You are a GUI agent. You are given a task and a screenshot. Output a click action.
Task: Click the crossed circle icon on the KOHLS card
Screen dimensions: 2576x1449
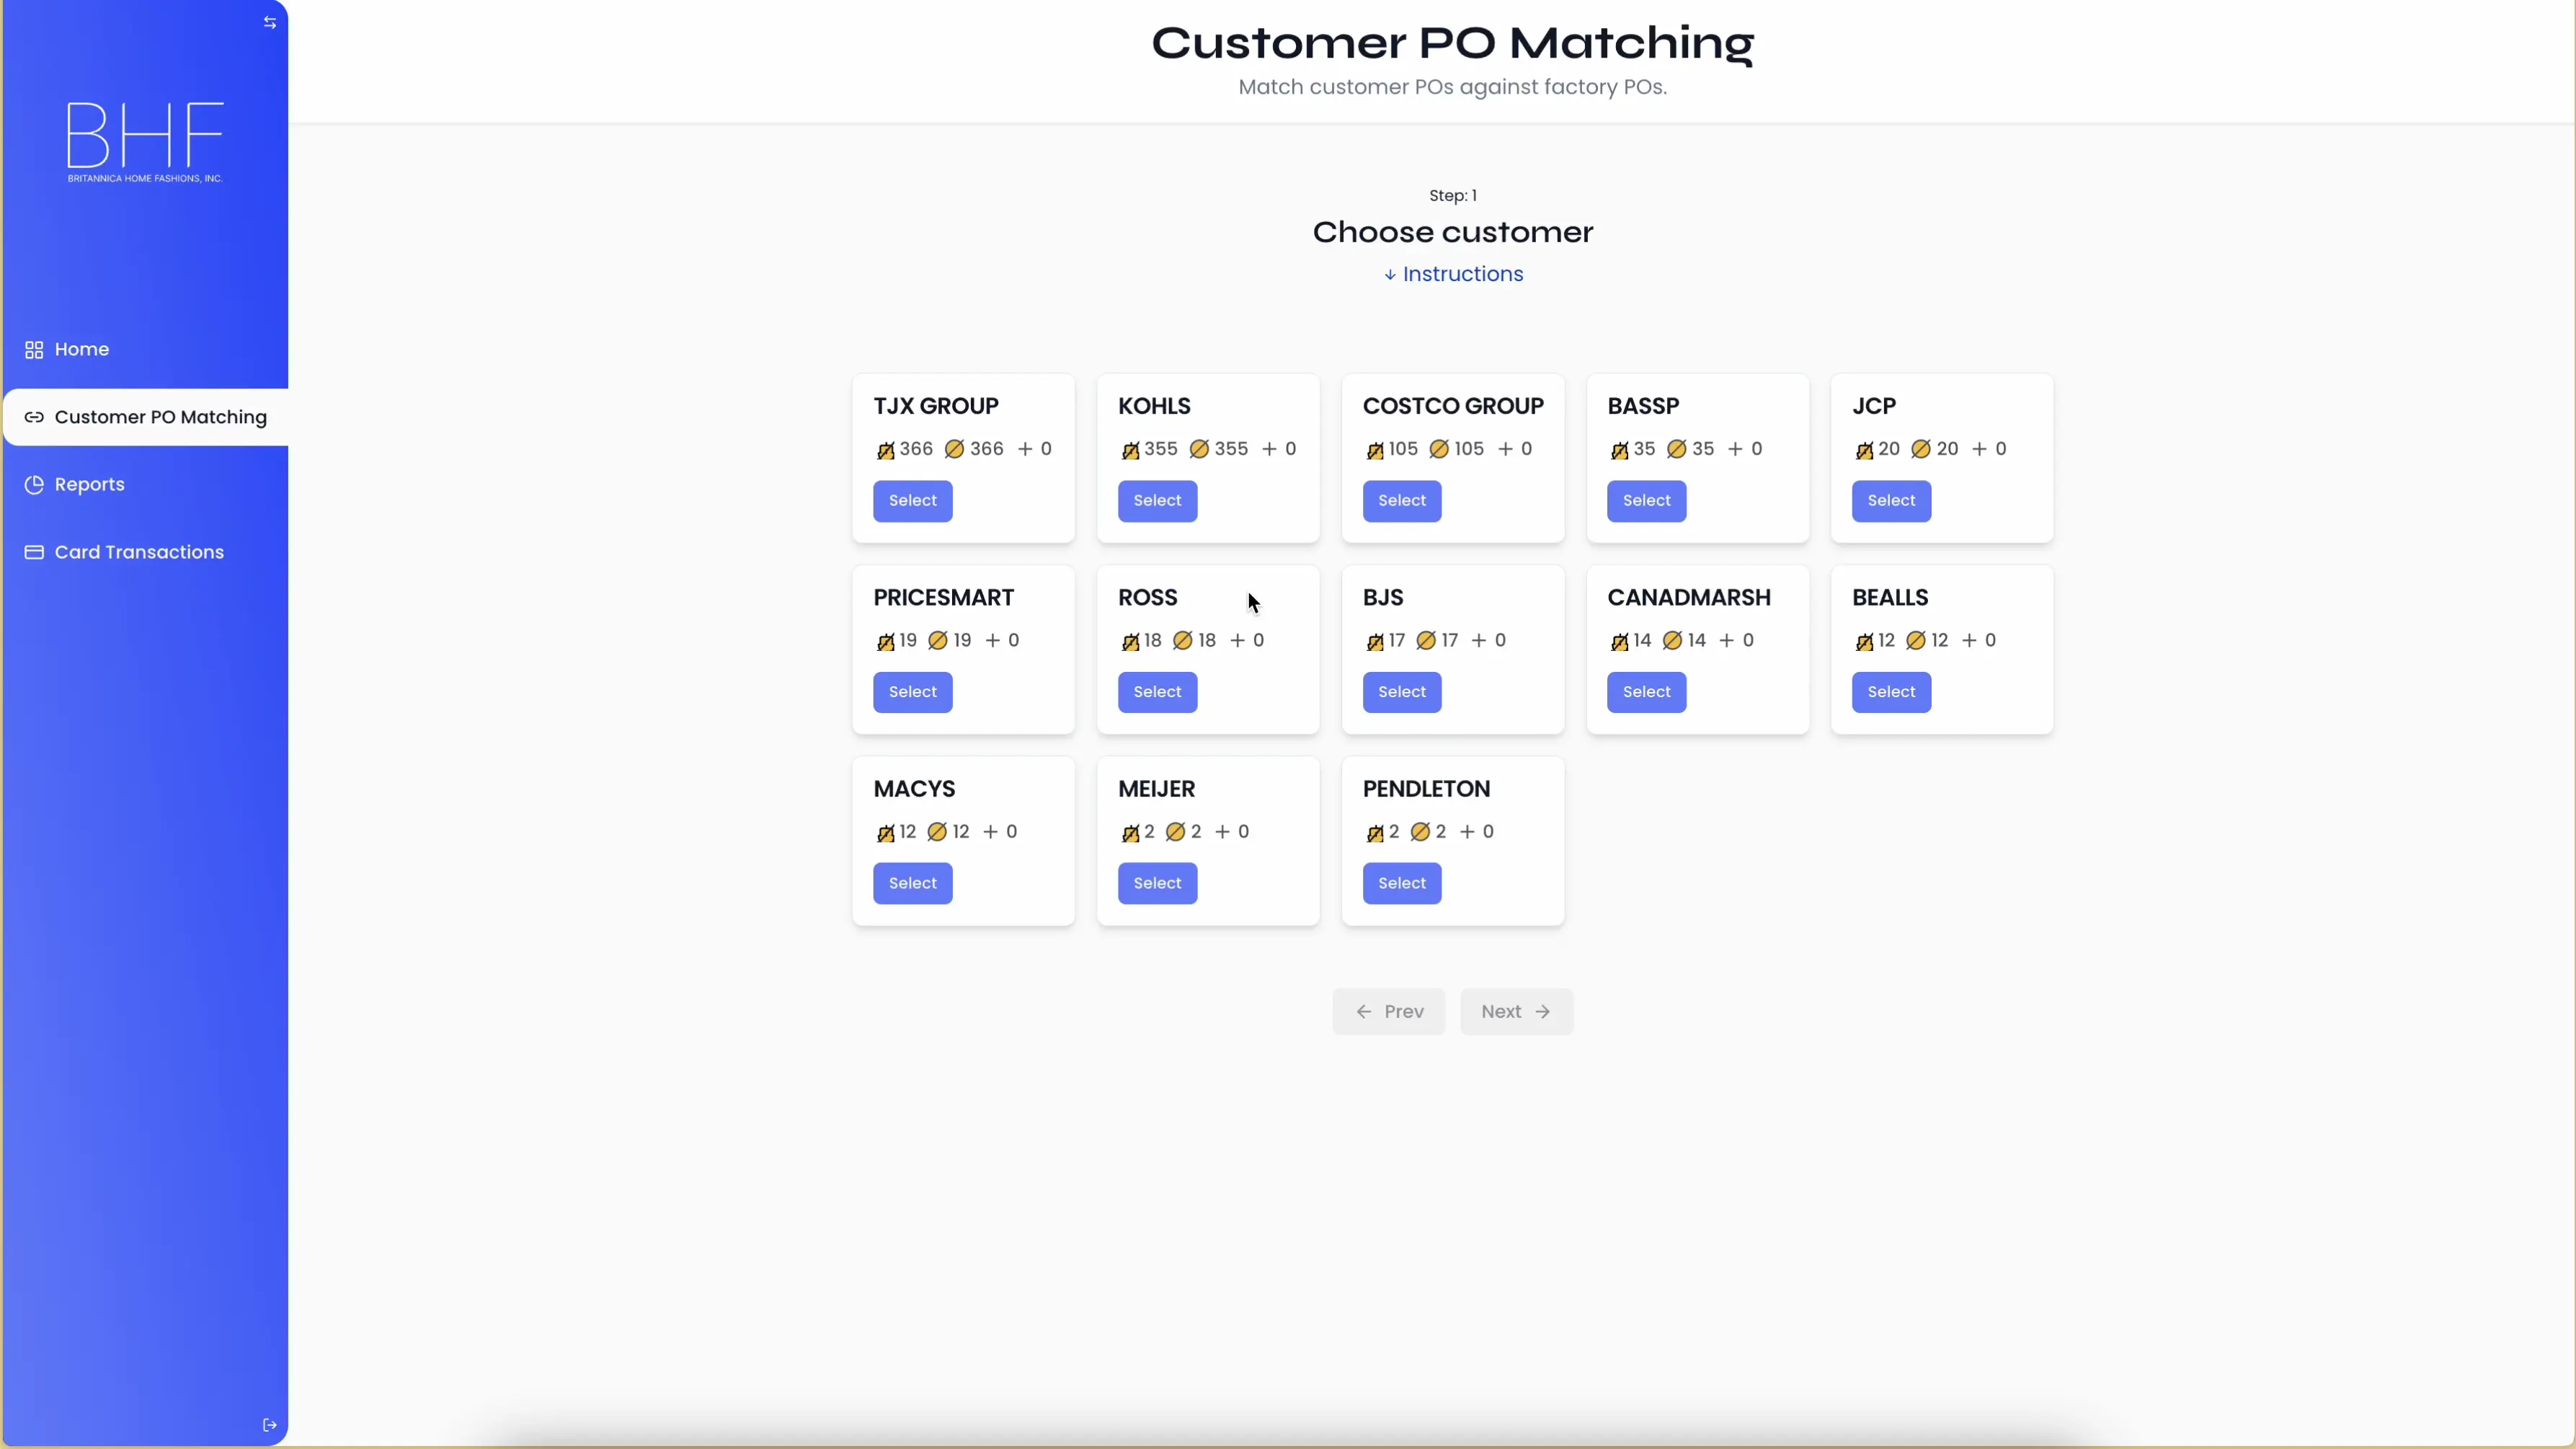pos(1199,449)
